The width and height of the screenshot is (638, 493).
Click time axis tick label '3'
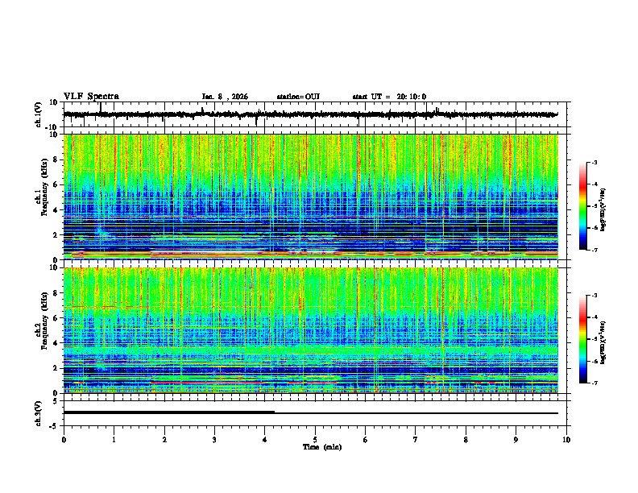[x=214, y=440]
